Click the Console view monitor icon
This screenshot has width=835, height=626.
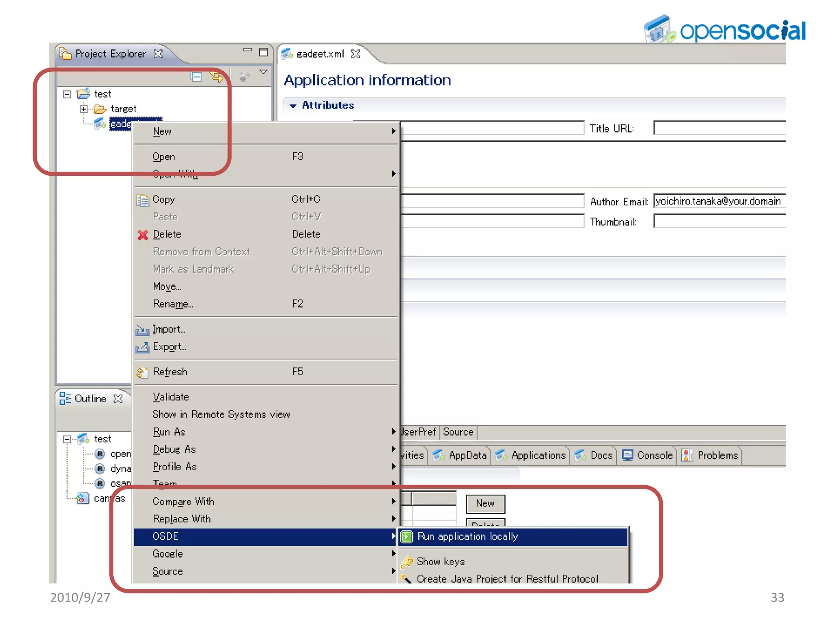pos(627,455)
